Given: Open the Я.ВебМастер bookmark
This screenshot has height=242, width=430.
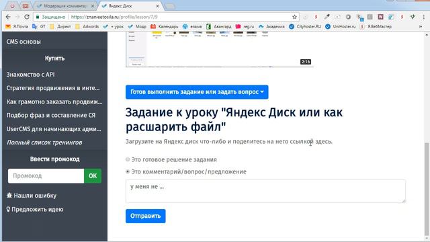Looking at the screenshot, I should coord(376,27).
